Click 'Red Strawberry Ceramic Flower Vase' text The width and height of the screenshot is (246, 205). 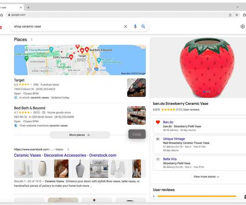click(x=186, y=143)
